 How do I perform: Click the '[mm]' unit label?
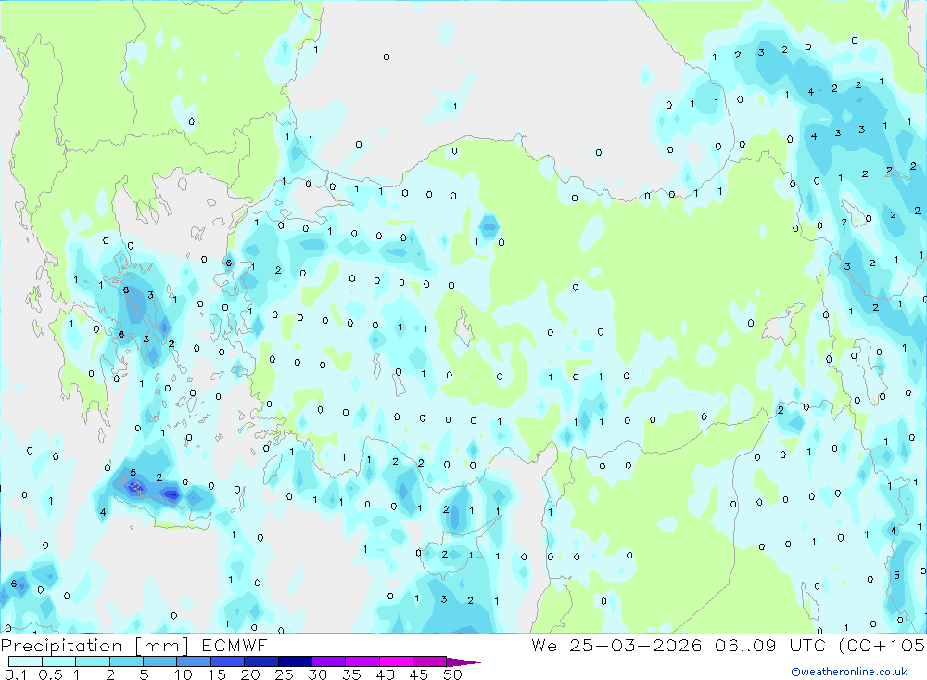tap(162, 646)
